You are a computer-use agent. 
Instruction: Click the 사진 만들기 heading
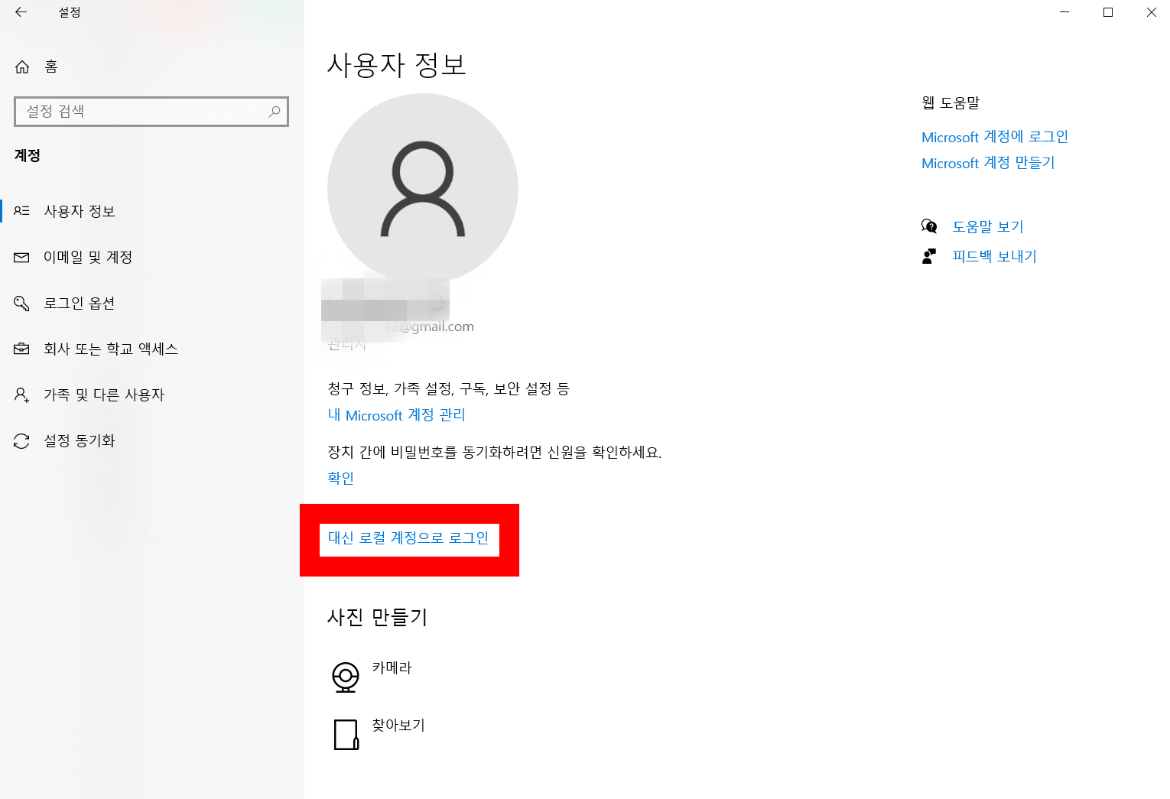click(x=378, y=617)
